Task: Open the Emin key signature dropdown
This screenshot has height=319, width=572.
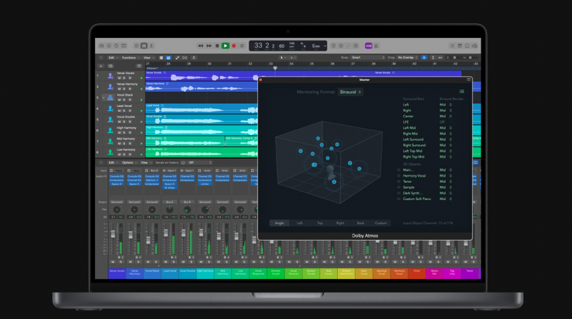Action: click(x=319, y=46)
